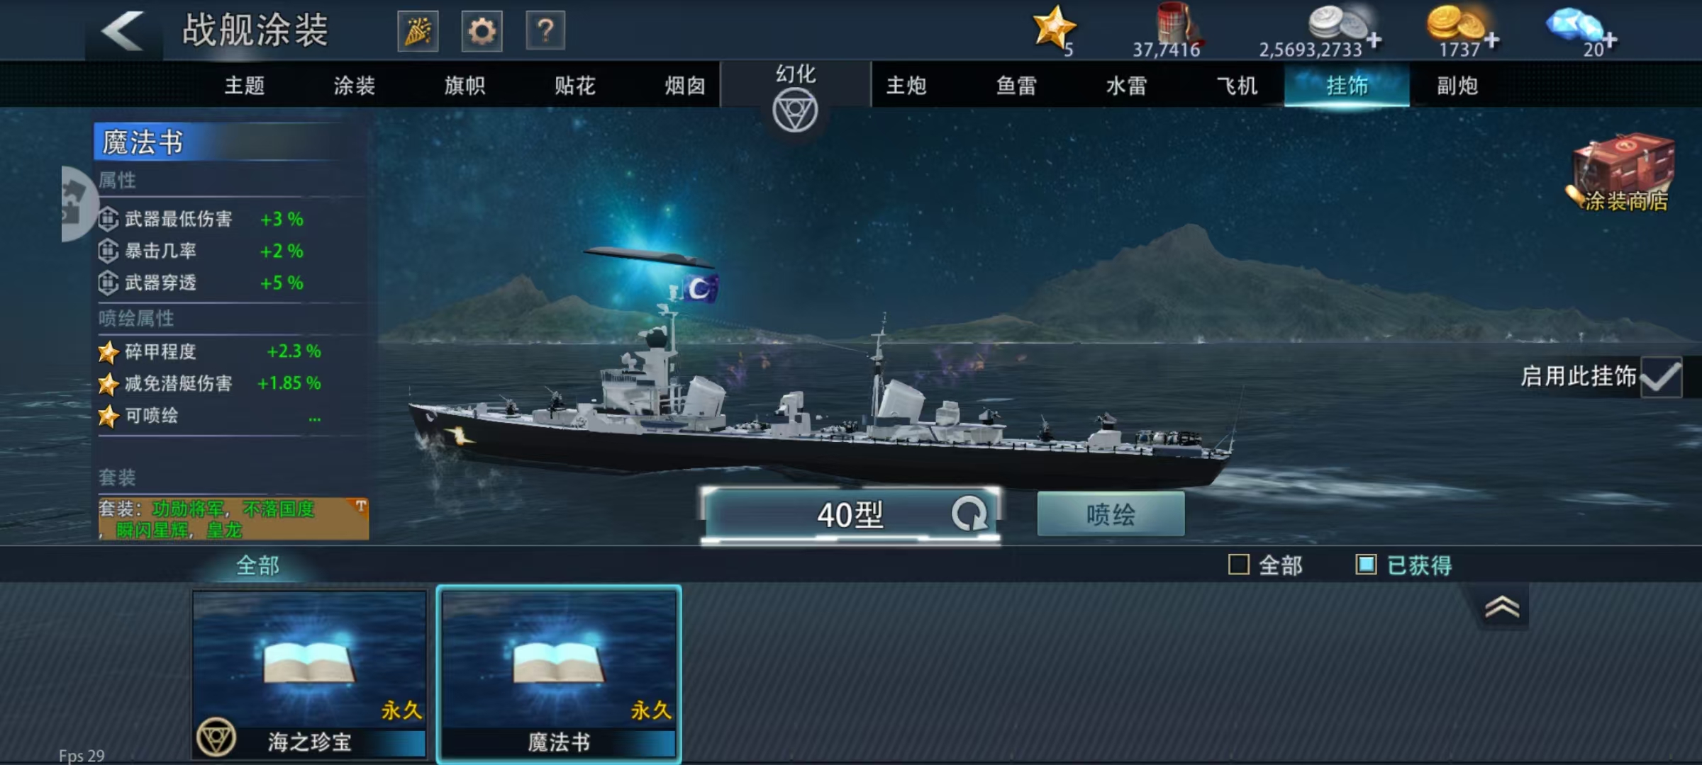Viewport: 1702px width, 765px height.
Task: Collapse the item list with double chevron
Action: (x=1502, y=607)
